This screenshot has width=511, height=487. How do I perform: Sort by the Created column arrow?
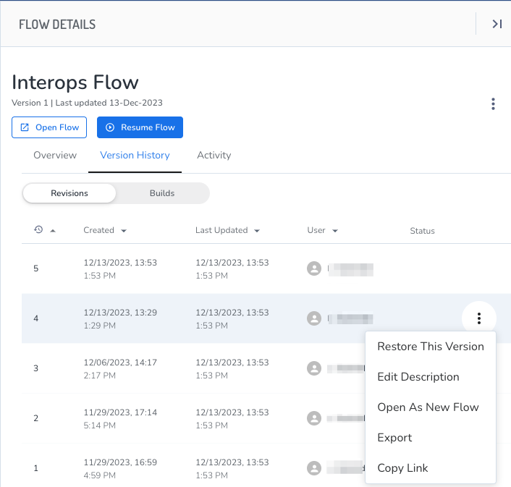(x=124, y=231)
